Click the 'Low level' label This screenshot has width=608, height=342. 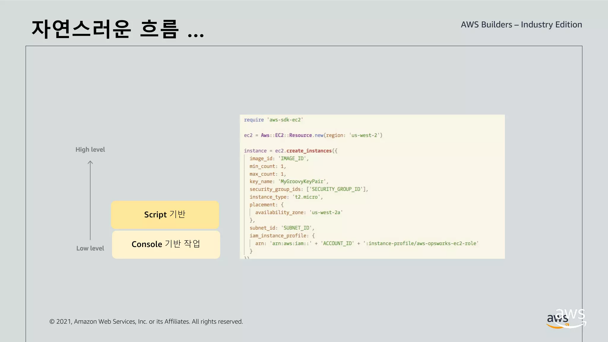tap(90, 248)
